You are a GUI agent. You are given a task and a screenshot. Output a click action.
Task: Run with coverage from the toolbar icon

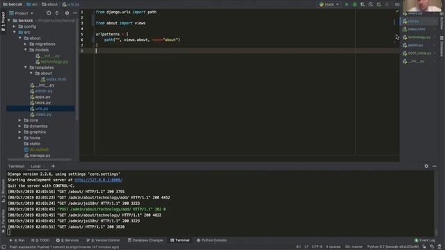click(x=362, y=4)
